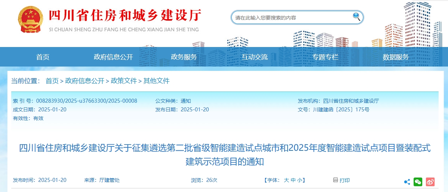The image size is (448, 192).
Task: Set font size to 大 (large)
Action: pyautogui.click(x=286, y=180)
